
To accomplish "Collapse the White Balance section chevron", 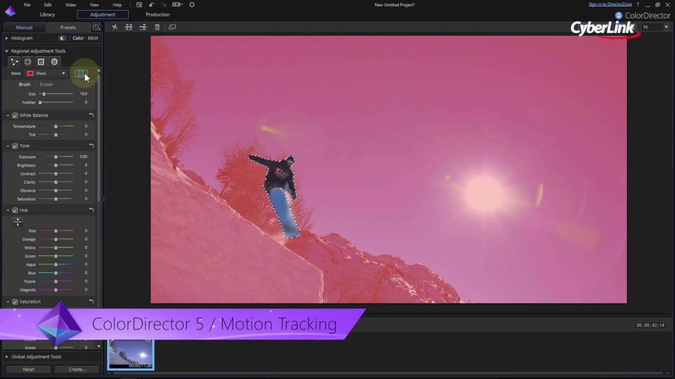I will click(8, 115).
